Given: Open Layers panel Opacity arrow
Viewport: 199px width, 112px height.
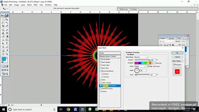Looking at the screenshot, I should (x=187, y=41).
